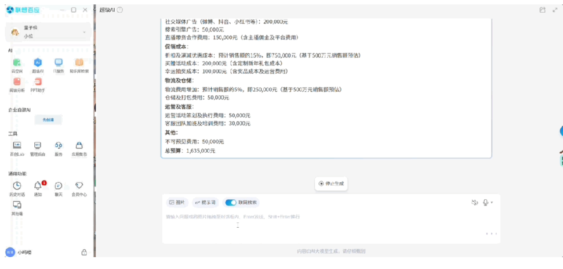Image resolution: width=563 pixels, height=269 pixels.
Task: Click the PPT助手 icon
Action: click(x=38, y=82)
